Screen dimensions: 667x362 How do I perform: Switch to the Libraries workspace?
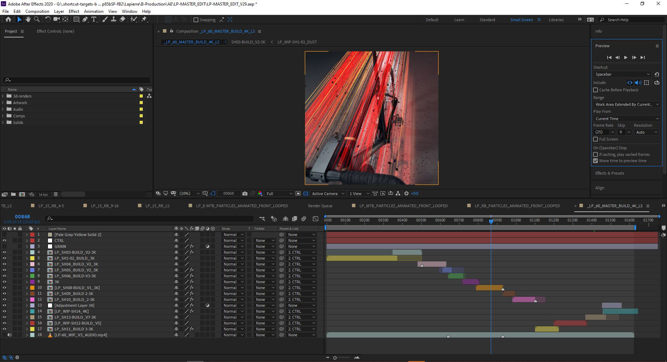click(556, 20)
